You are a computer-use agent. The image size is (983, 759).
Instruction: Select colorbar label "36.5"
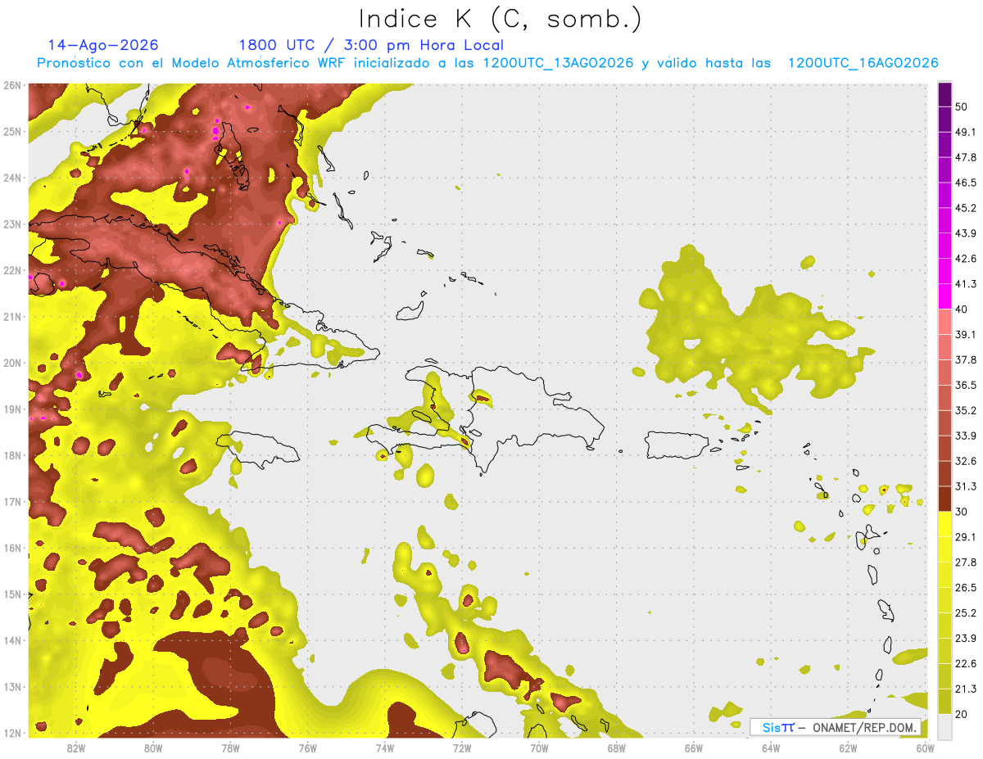point(966,385)
